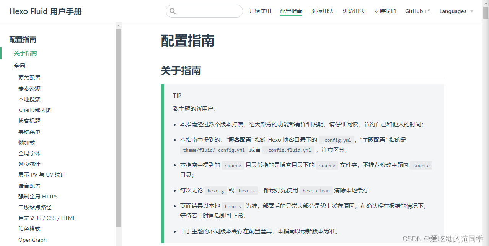This screenshot has height=246, width=489.
Task: Click the _config.yml code snippet
Action: (x=336, y=140)
